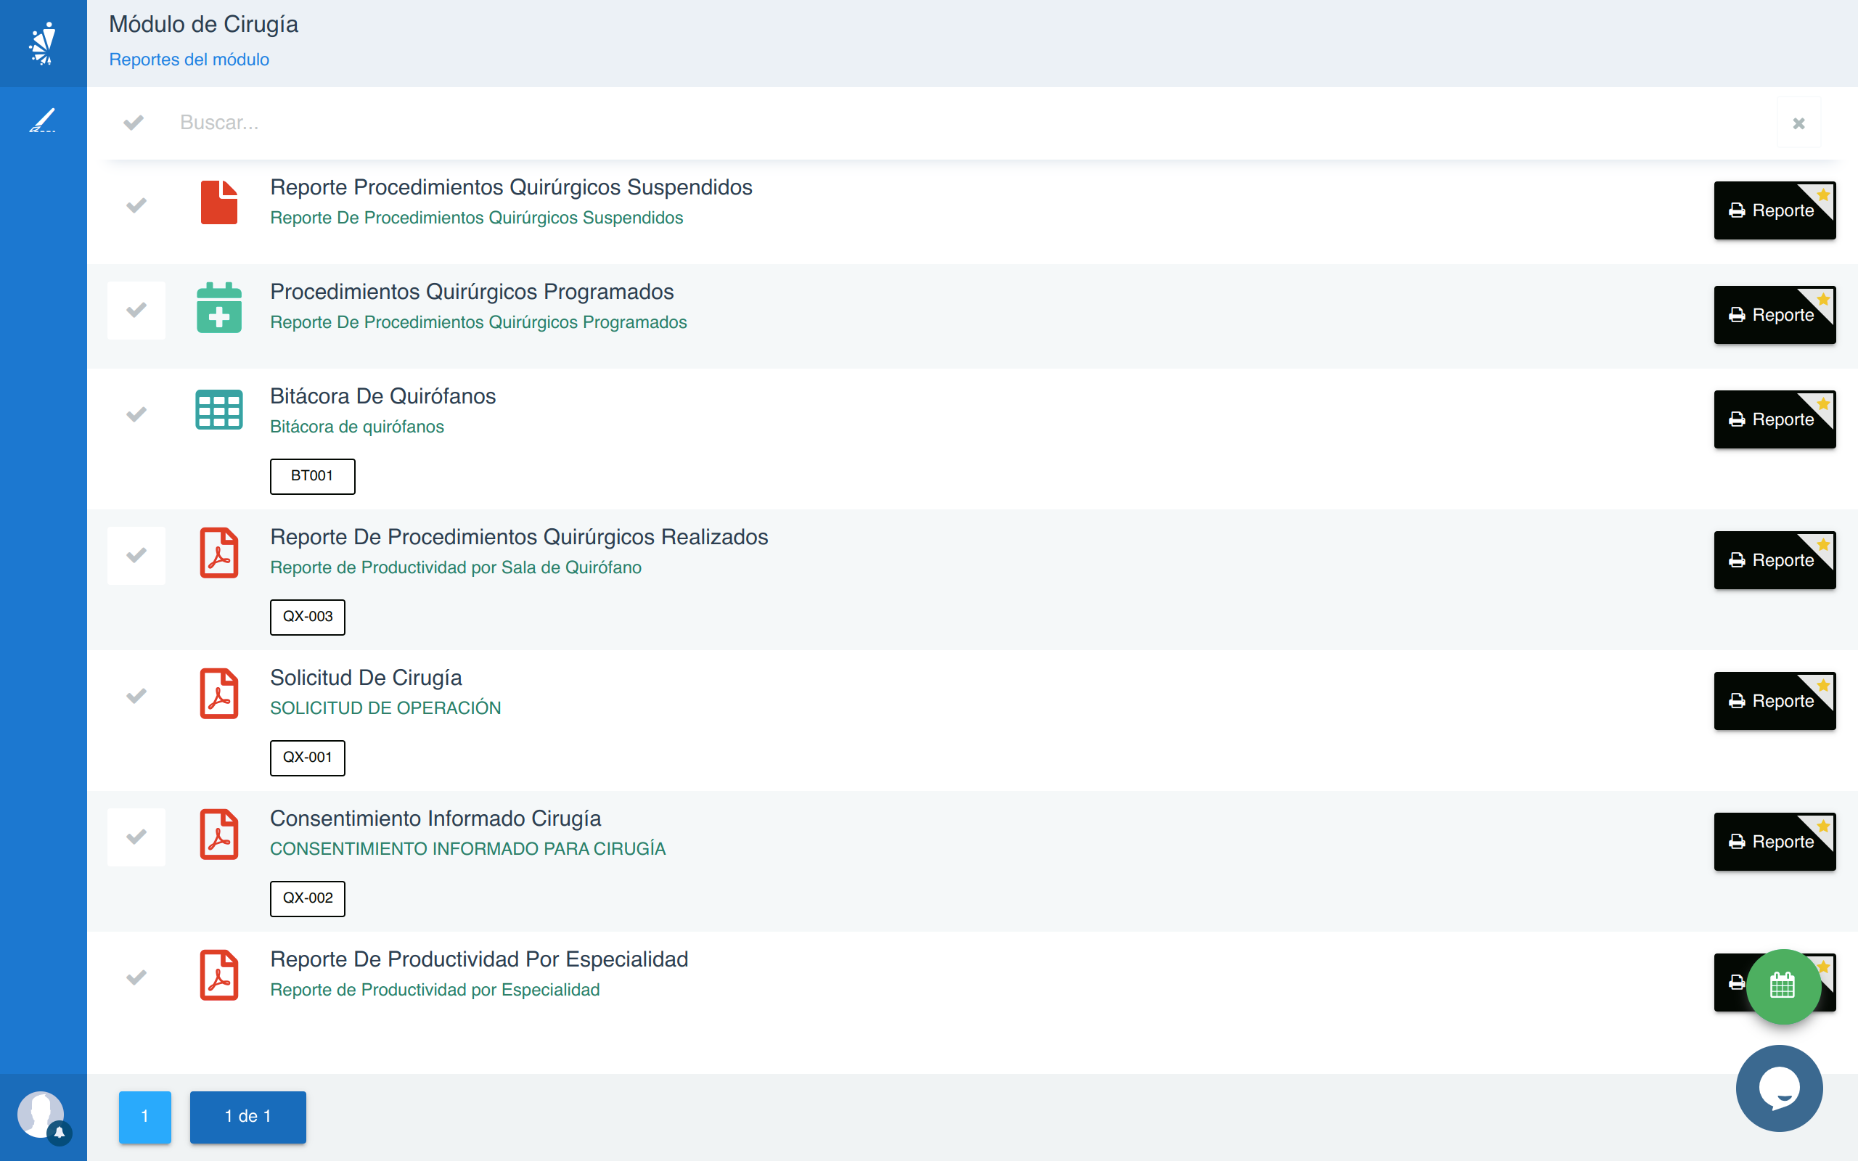Click subtitle 'SOLICITUD DE OPERACIÓN'
The width and height of the screenshot is (1858, 1161).
point(385,708)
